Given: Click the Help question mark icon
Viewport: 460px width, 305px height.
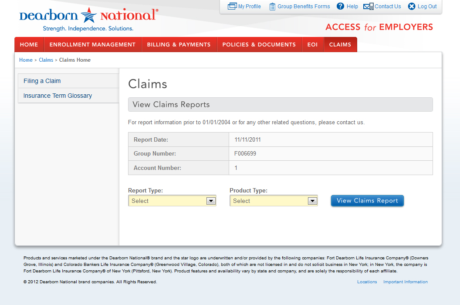Looking at the screenshot, I should click(341, 7).
